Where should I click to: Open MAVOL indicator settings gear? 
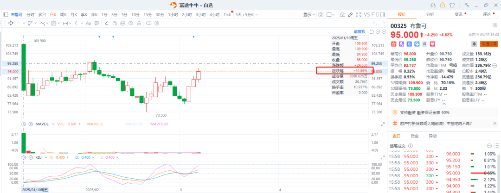(23, 124)
